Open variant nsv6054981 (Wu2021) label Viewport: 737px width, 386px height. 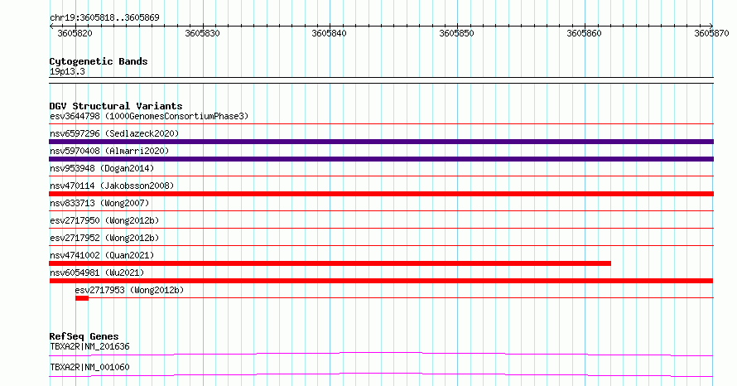tap(97, 273)
